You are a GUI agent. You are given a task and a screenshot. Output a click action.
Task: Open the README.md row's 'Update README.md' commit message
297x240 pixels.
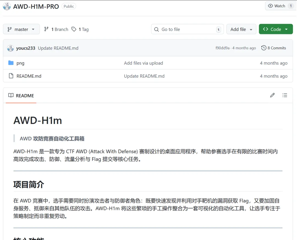[144, 76]
